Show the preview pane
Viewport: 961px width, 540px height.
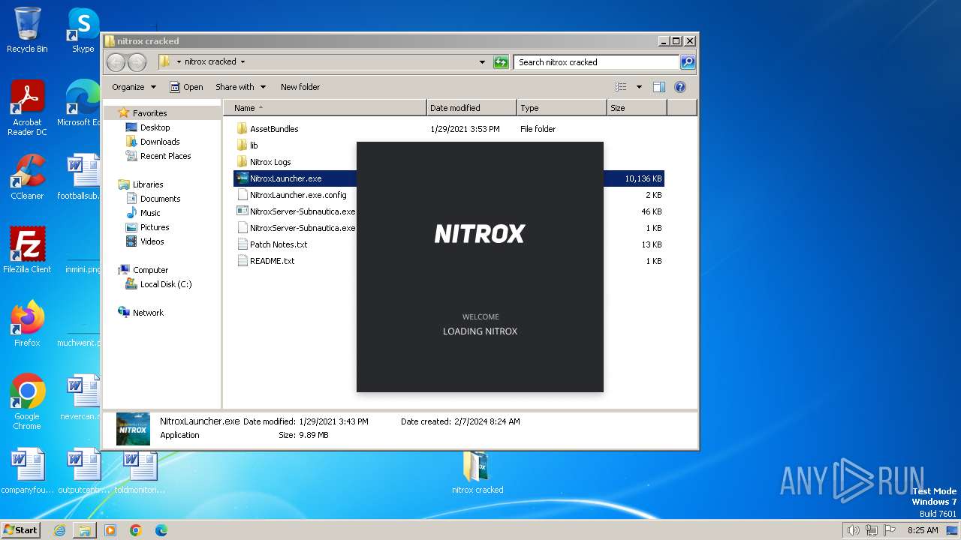pos(658,87)
